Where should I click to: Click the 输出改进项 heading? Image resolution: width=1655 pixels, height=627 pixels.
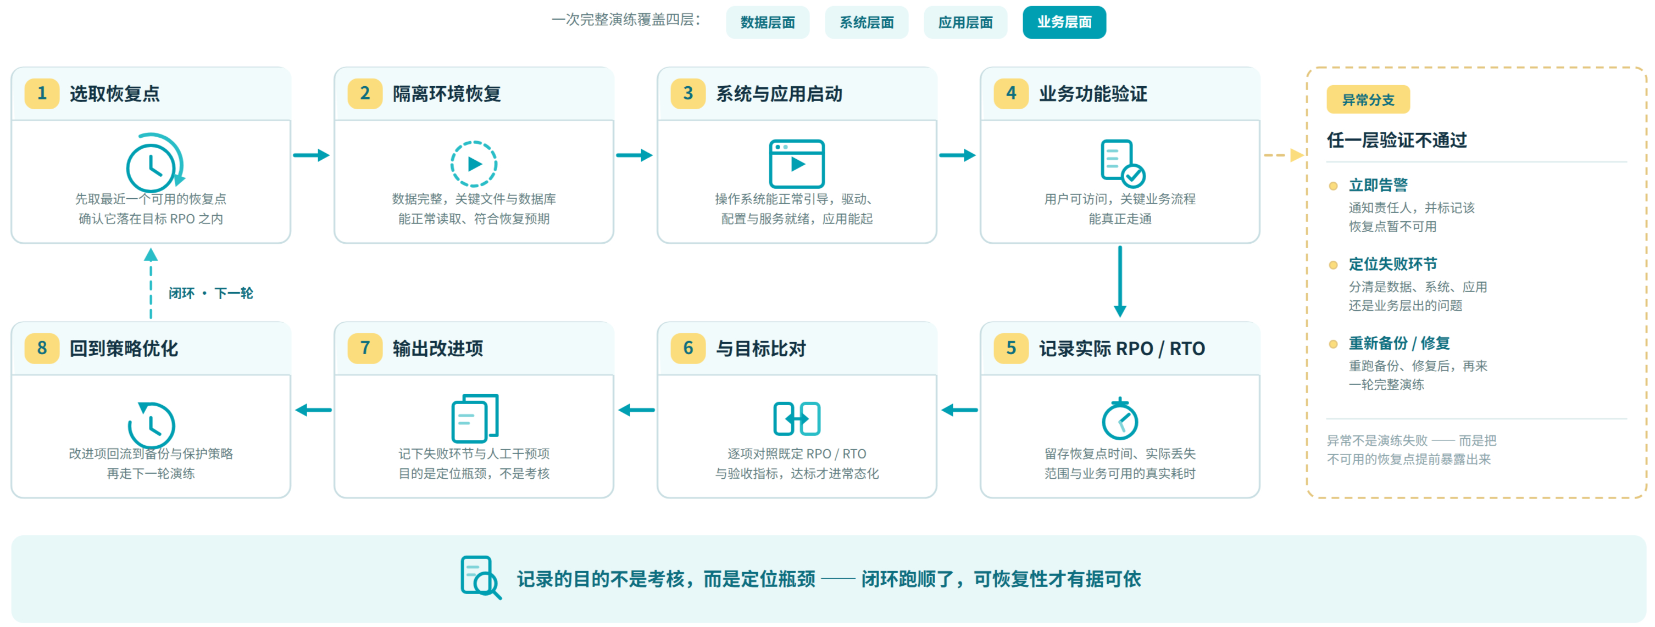437,349
